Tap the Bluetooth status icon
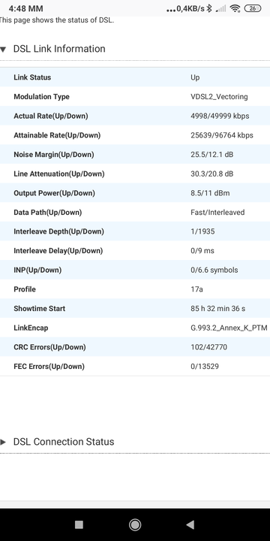Viewport: 270px width, 541px height. coord(209,8)
